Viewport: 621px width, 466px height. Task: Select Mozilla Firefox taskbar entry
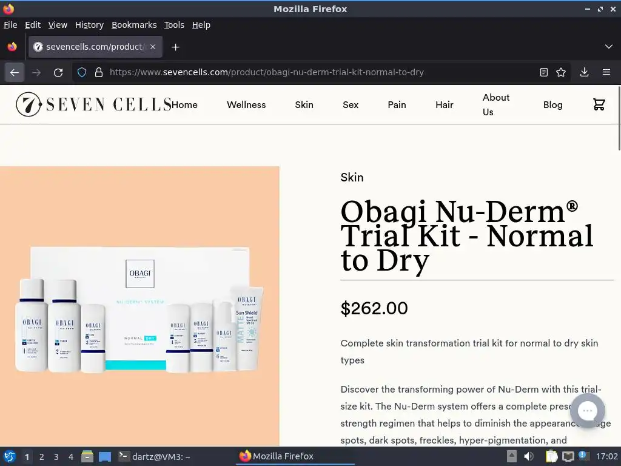coord(295,456)
